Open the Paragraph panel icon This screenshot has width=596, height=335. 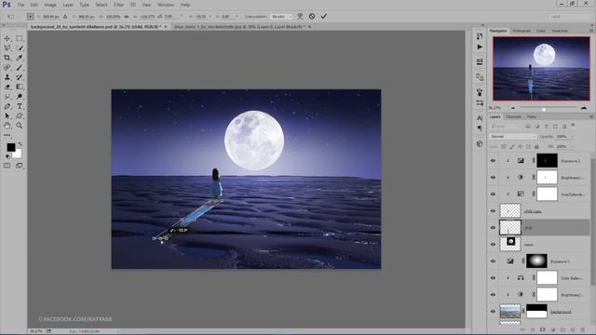tap(480, 128)
